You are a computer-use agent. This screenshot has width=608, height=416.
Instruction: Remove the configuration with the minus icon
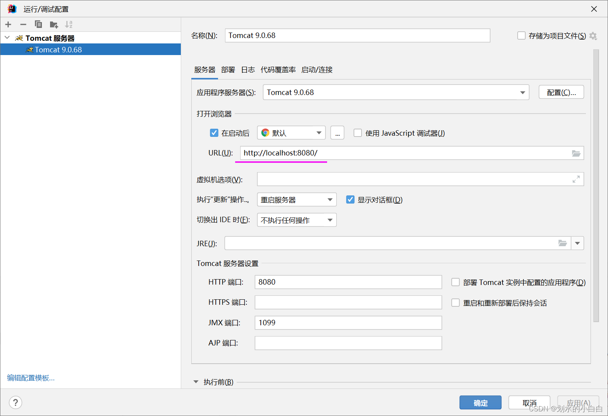23,24
